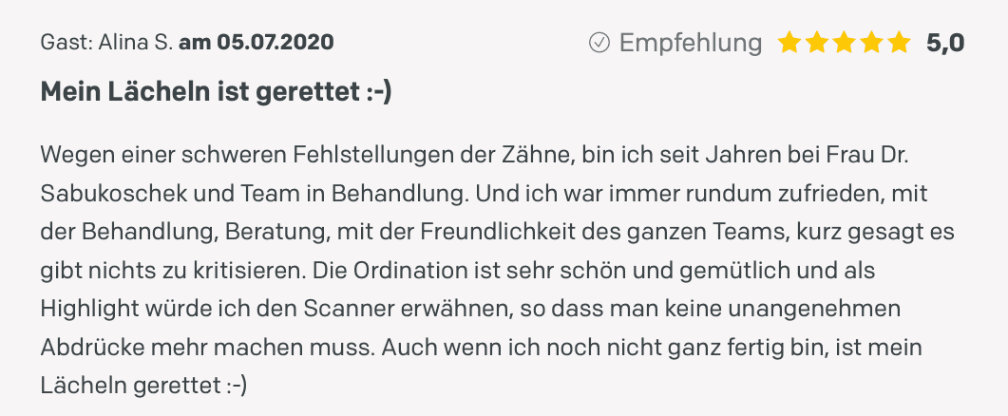Click the first yellow rating star
Screen dimensions: 1008x416
tap(789, 43)
